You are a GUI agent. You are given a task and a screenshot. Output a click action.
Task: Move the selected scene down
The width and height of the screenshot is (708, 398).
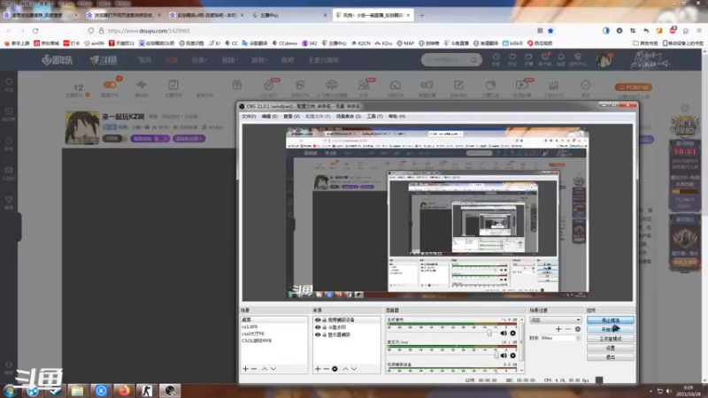273,369
